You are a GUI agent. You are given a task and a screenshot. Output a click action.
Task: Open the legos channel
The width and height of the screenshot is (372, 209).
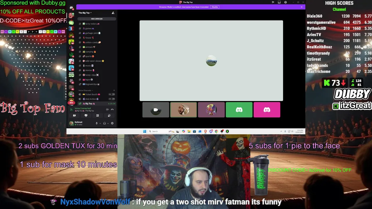[97, 80]
